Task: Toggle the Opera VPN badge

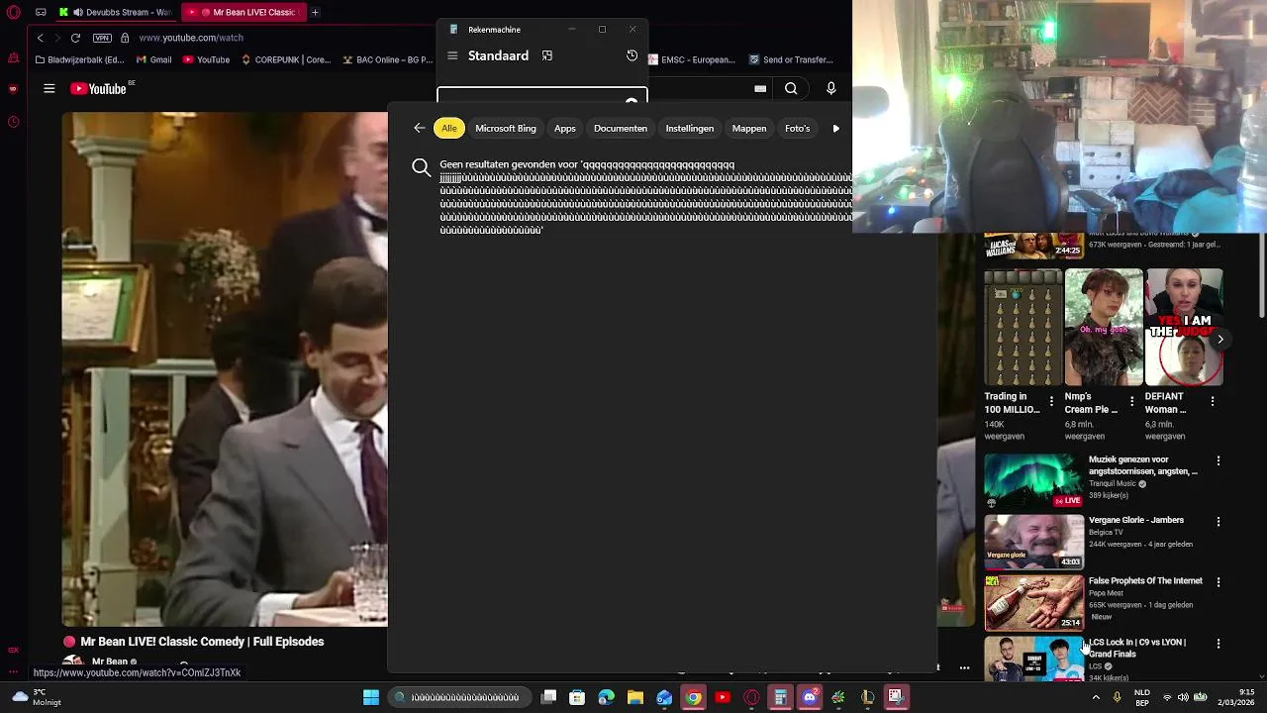Action: coord(102,38)
